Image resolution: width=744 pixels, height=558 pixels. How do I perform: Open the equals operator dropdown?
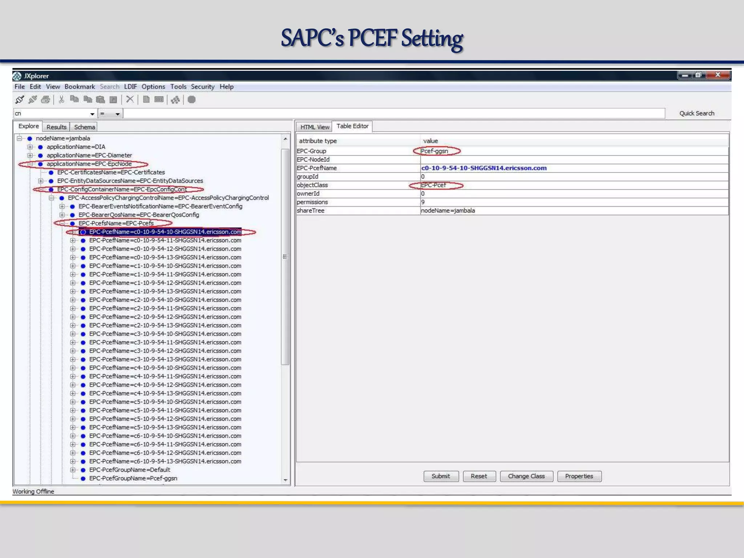(117, 114)
